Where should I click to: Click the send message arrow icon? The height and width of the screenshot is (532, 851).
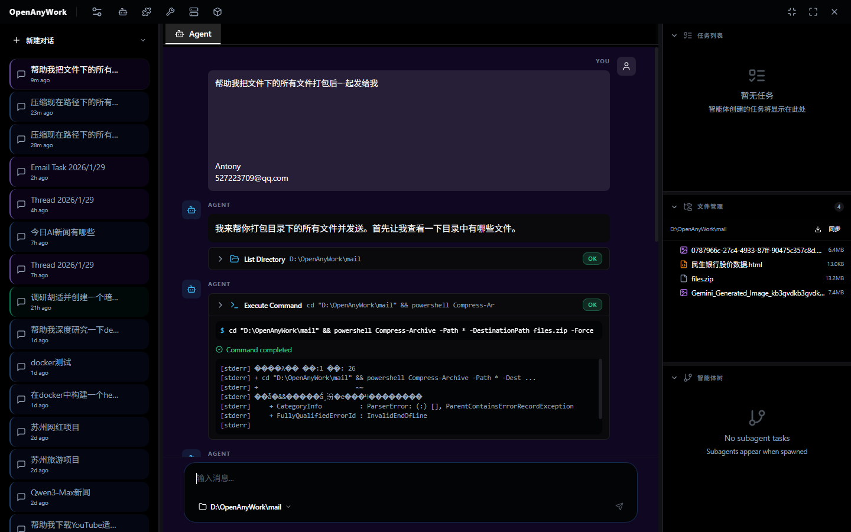[x=619, y=507]
